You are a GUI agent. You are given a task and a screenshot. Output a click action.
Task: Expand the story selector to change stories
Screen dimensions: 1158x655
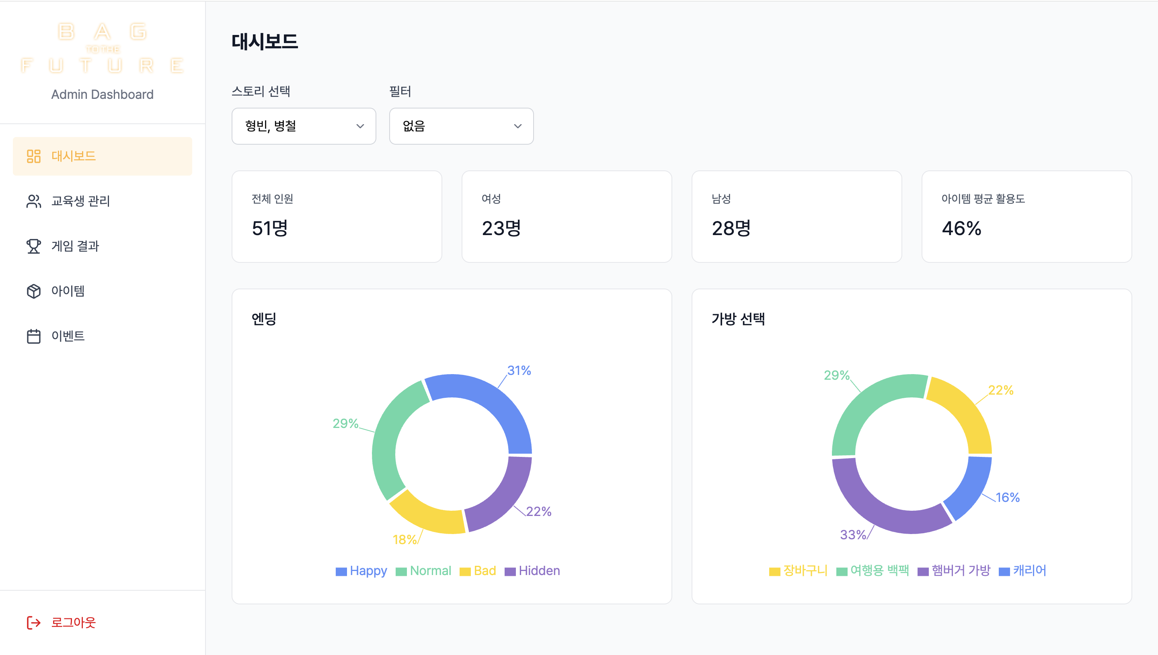click(304, 127)
